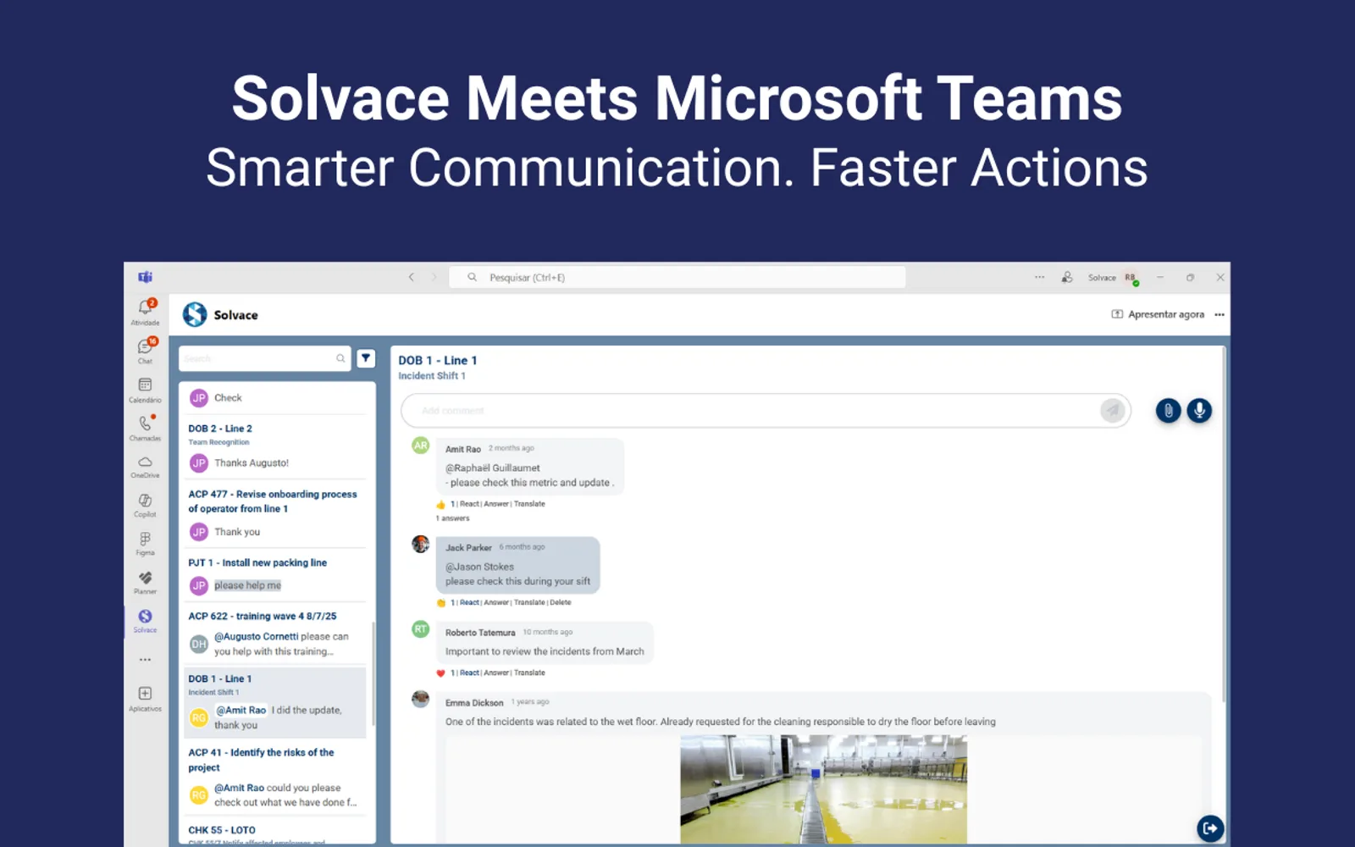
Task: Open ACP 477 onboarding process item
Action: (x=277, y=513)
